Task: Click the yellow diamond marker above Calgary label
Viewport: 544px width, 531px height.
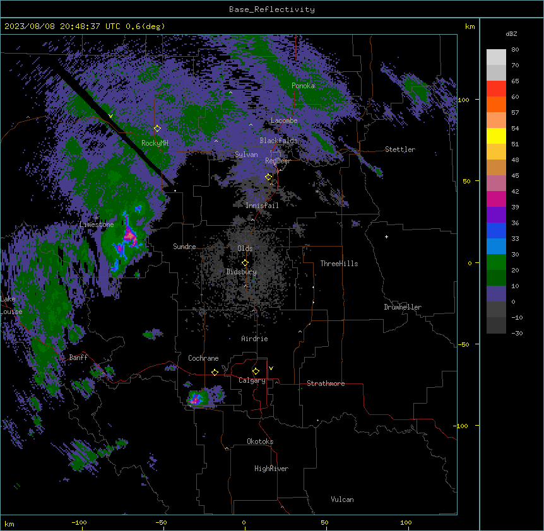Action: pos(256,371)
